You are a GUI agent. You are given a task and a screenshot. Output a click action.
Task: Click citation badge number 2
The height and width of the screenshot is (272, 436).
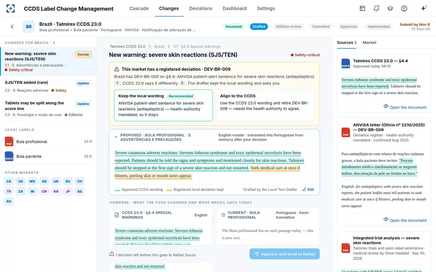pos(182,83)
